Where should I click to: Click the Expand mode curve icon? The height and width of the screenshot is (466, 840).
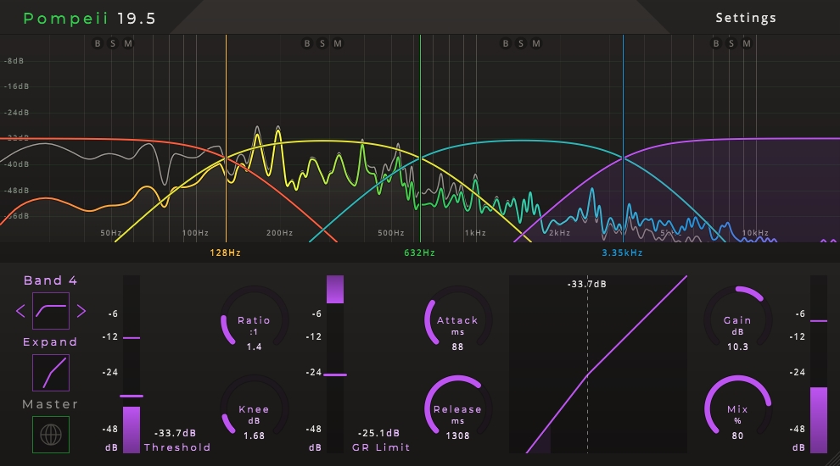[51, 372]
